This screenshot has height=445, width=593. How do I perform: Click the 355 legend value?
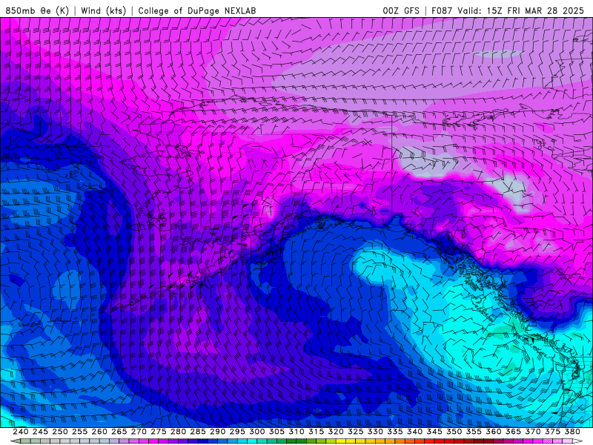[473, 432]
